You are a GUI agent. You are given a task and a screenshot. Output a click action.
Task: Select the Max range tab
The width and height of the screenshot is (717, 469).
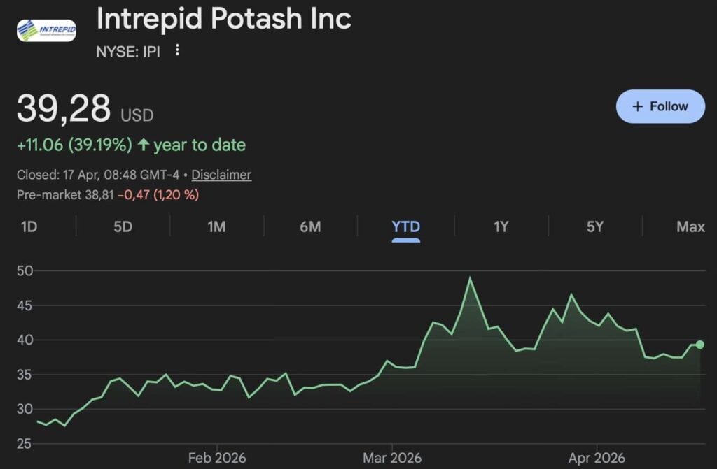[690, 226]
